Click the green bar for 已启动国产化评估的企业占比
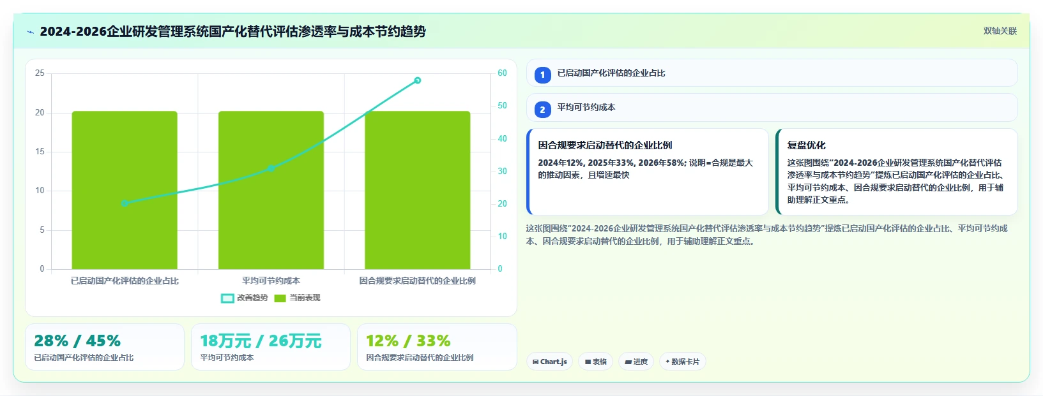 (x=125, y=190)
